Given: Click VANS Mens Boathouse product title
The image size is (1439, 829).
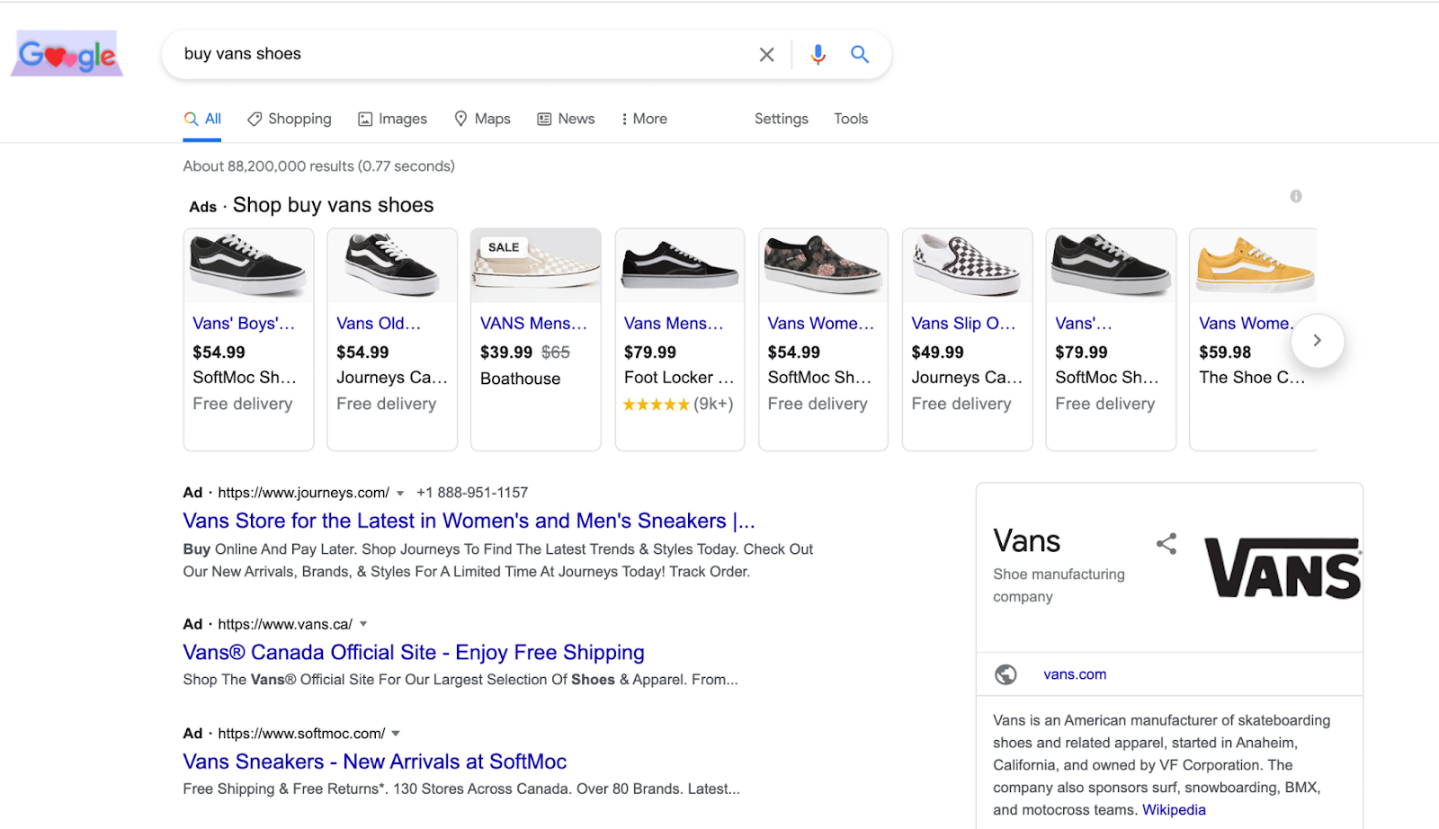Looking at the screenshot, I should (x=533, y=324).
